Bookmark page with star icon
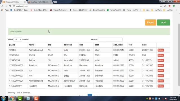The image size is (180, 101). point(161,6)
